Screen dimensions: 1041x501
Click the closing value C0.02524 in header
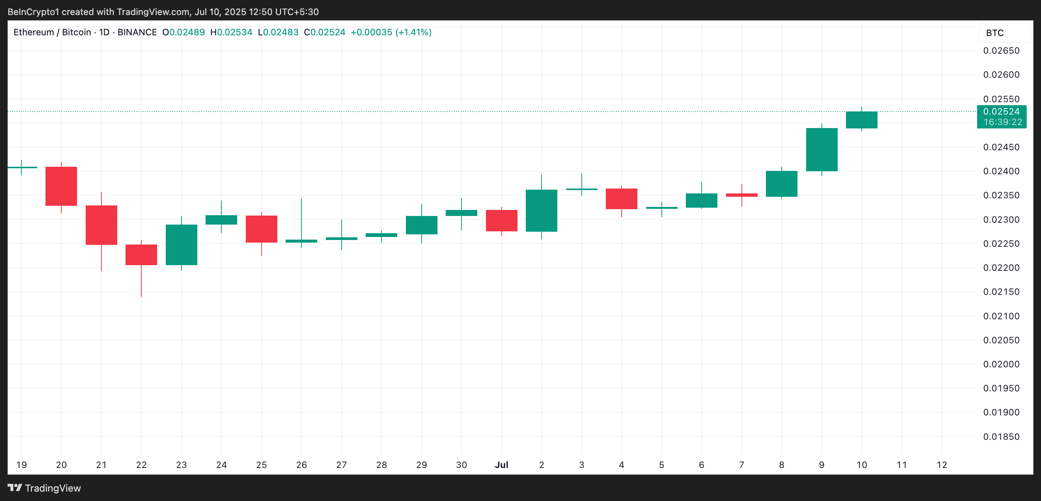point(324,32)
